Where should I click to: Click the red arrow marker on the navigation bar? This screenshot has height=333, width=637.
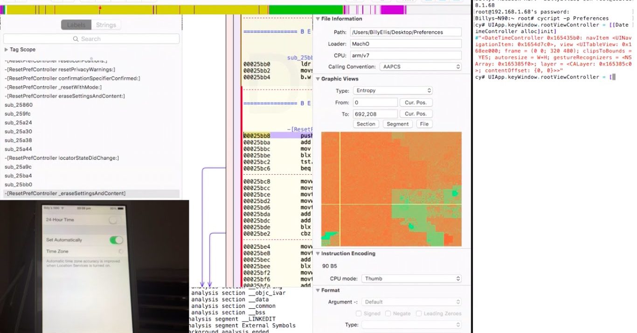(x=100, y=9)
